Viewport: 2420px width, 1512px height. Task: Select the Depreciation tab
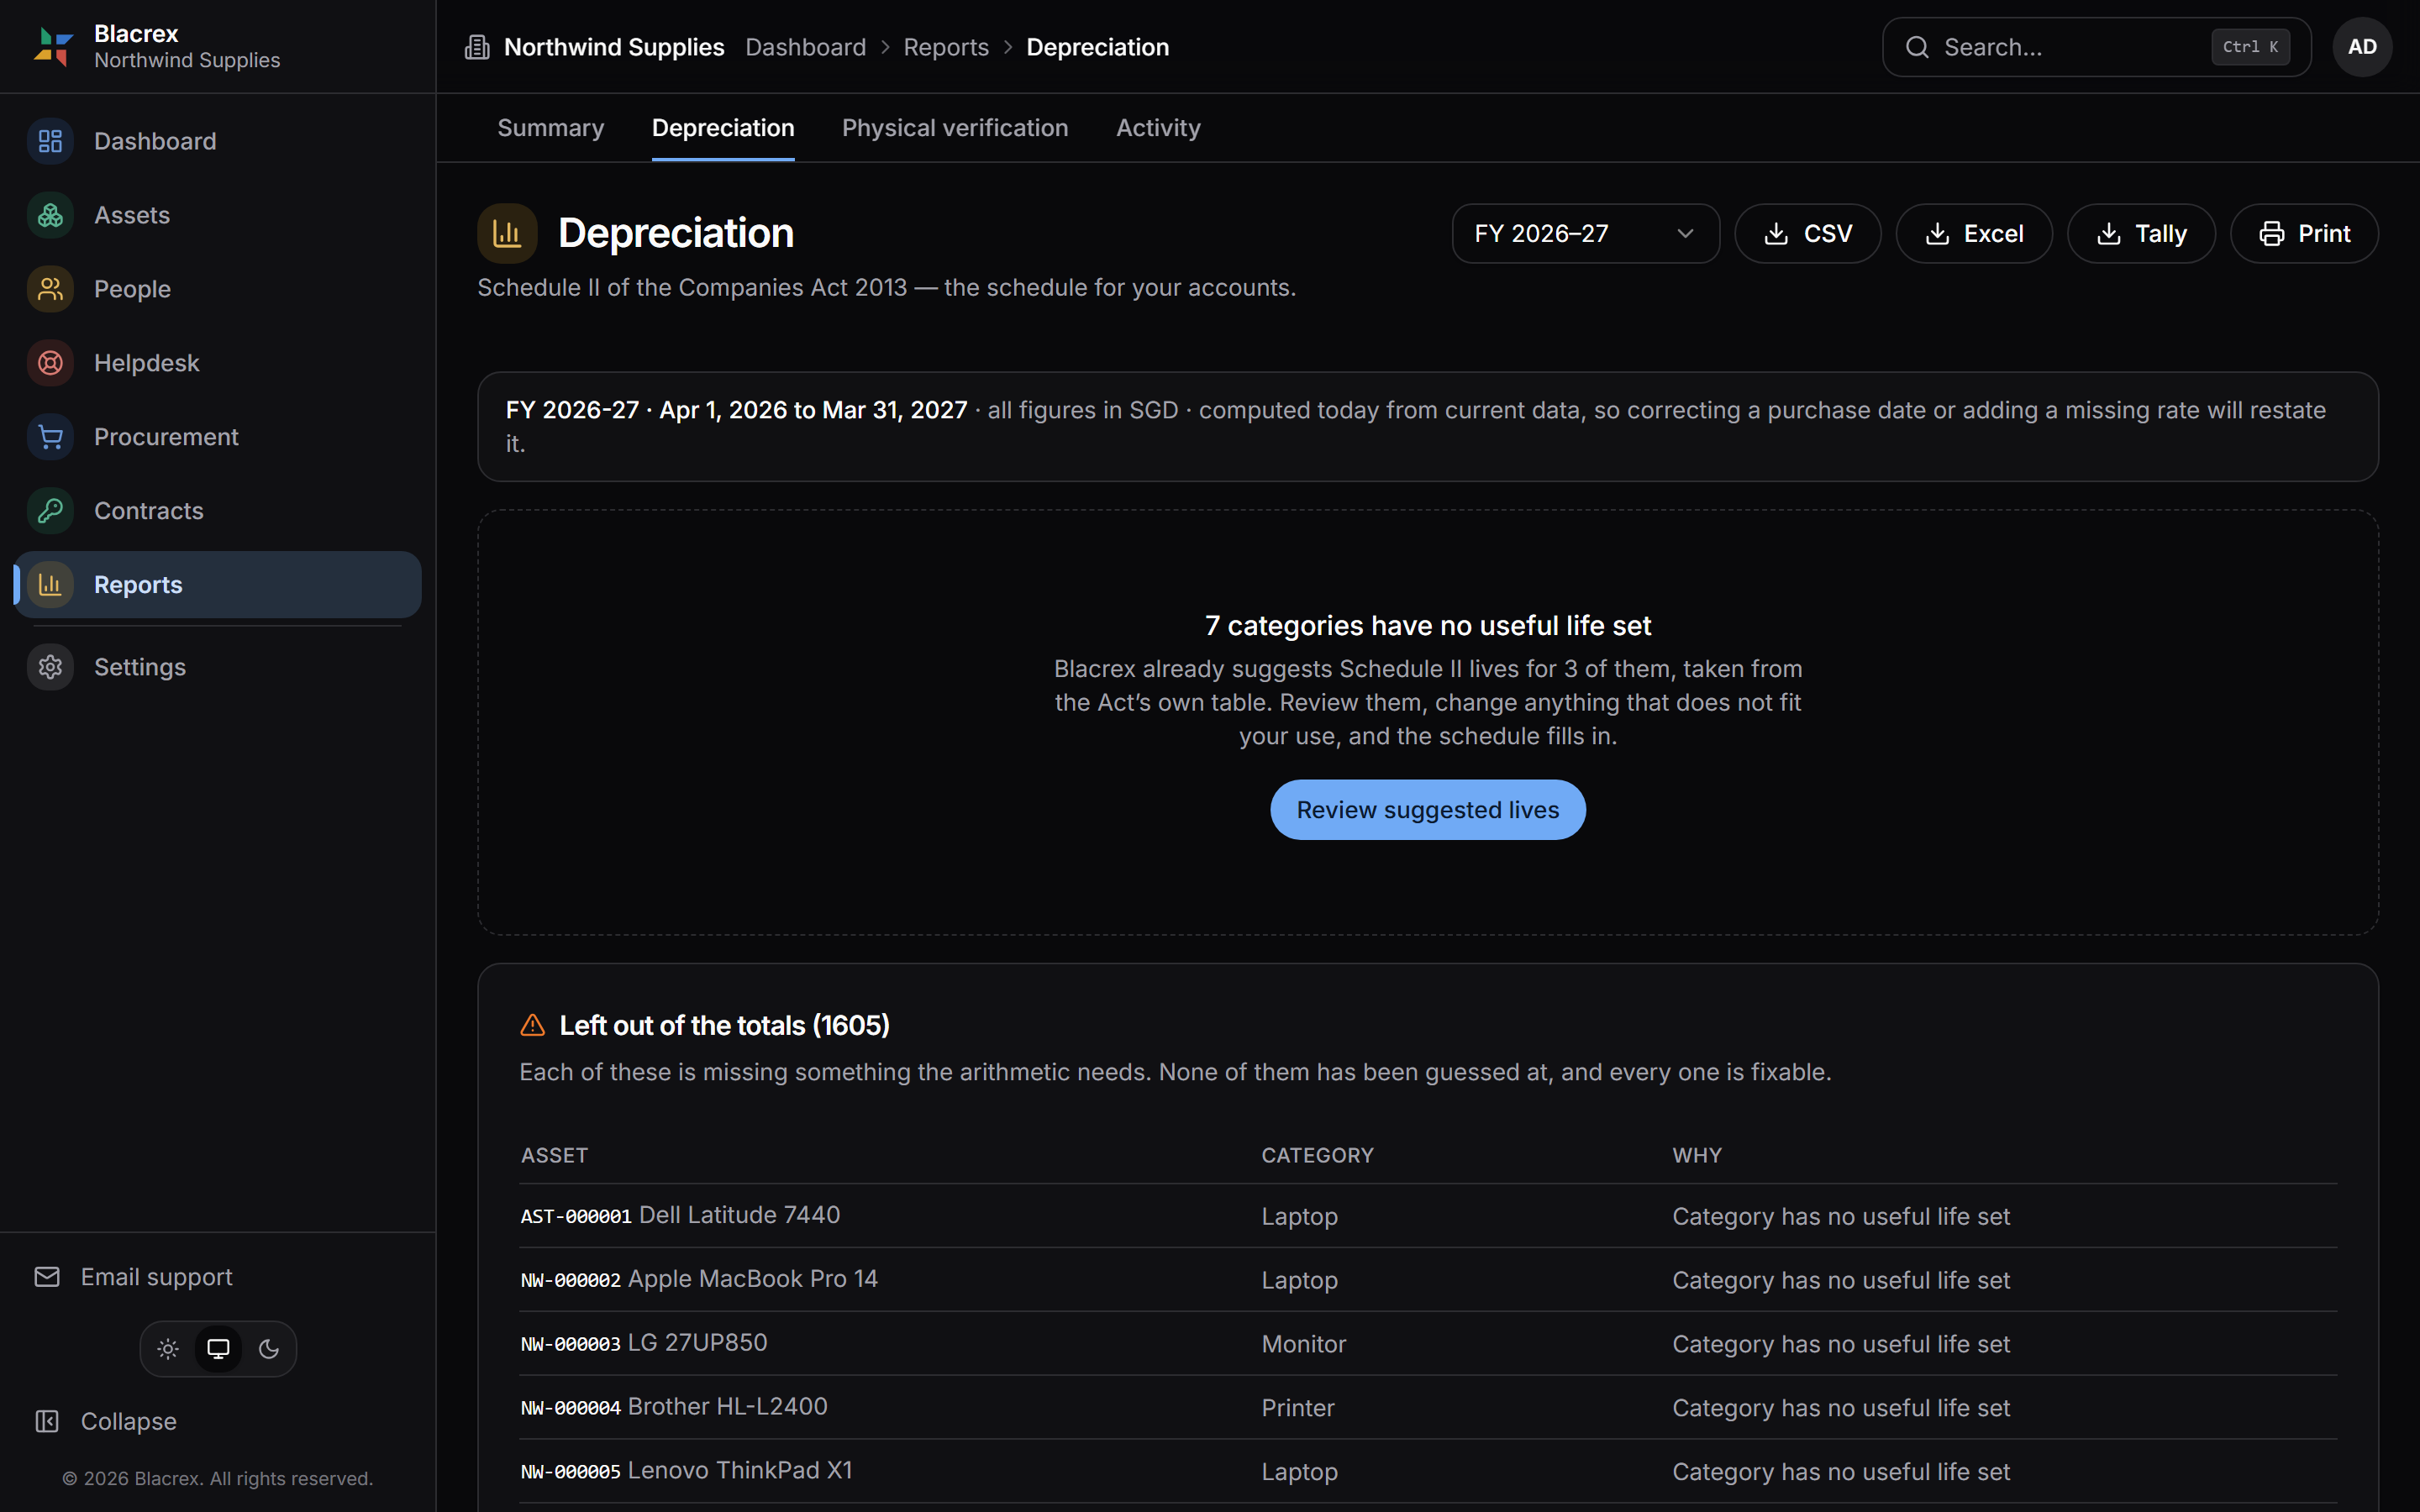723,128
